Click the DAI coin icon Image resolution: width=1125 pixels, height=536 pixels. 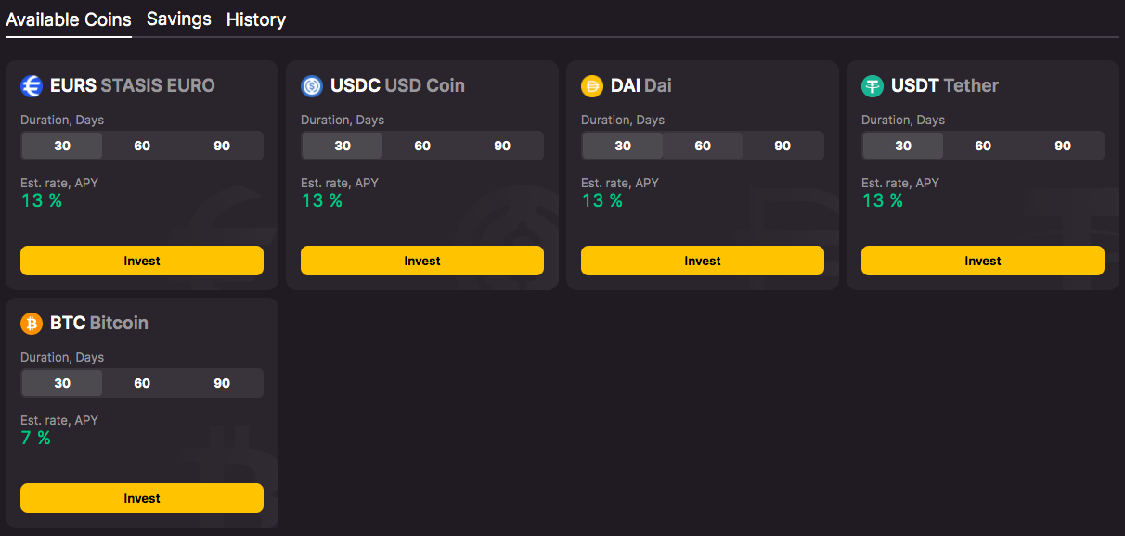click(x=592, y=86)
